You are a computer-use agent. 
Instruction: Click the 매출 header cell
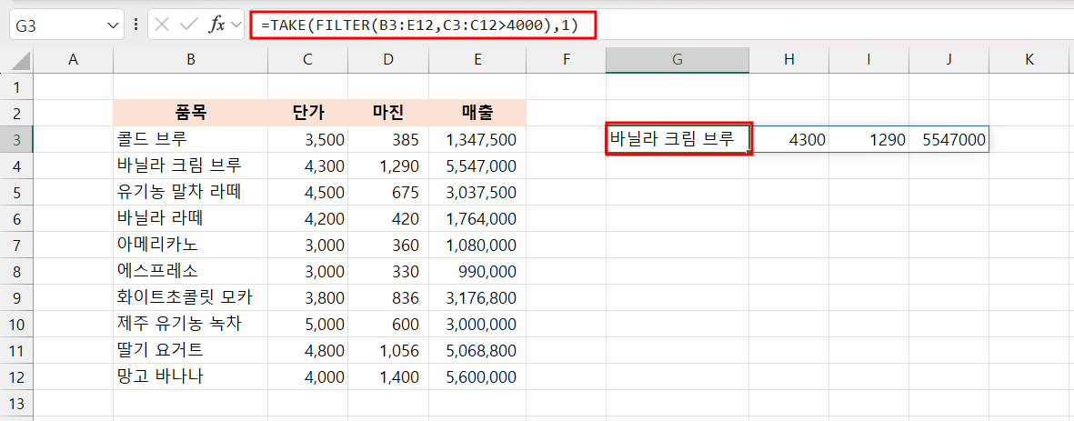[477, 114]
